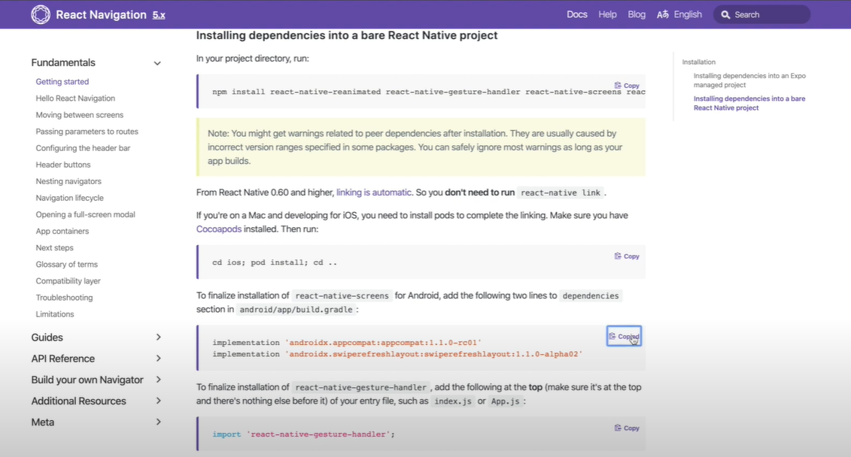The height and width of the screenshot is (457, 851).
Task: Open the Blog page
Action: tap(636, 14)
